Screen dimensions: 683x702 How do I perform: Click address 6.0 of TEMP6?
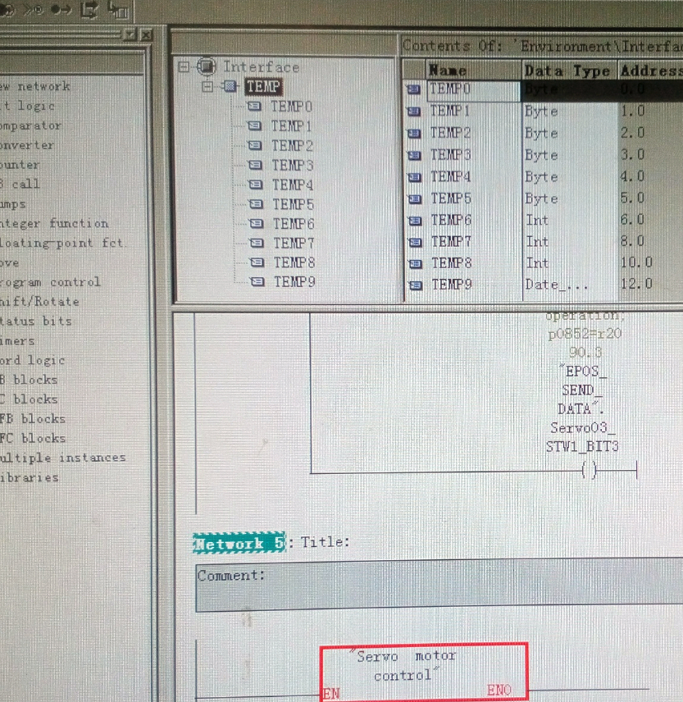click(x=632, y=220)
